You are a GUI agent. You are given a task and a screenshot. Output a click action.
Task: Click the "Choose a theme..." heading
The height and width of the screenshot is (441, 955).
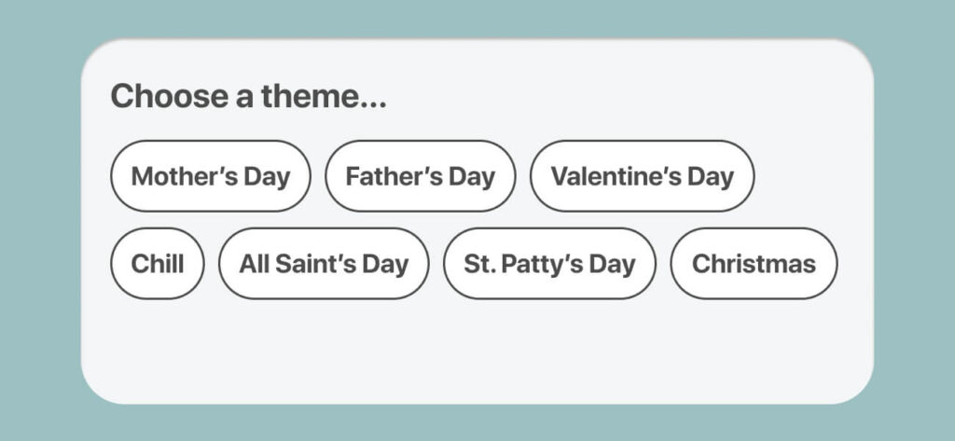[x=248, y=96]
